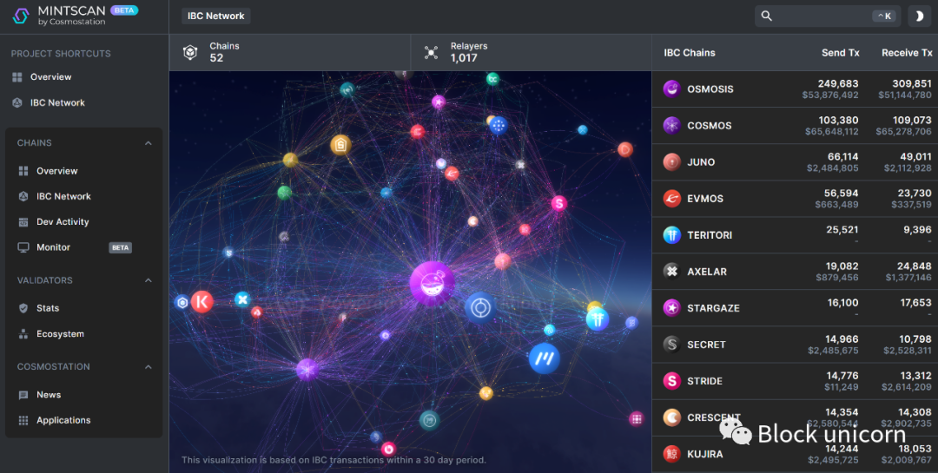Open the COSMOS chain name
This screenshot has width=938, height=473.
pyautogui.click(x=709, y=126)
